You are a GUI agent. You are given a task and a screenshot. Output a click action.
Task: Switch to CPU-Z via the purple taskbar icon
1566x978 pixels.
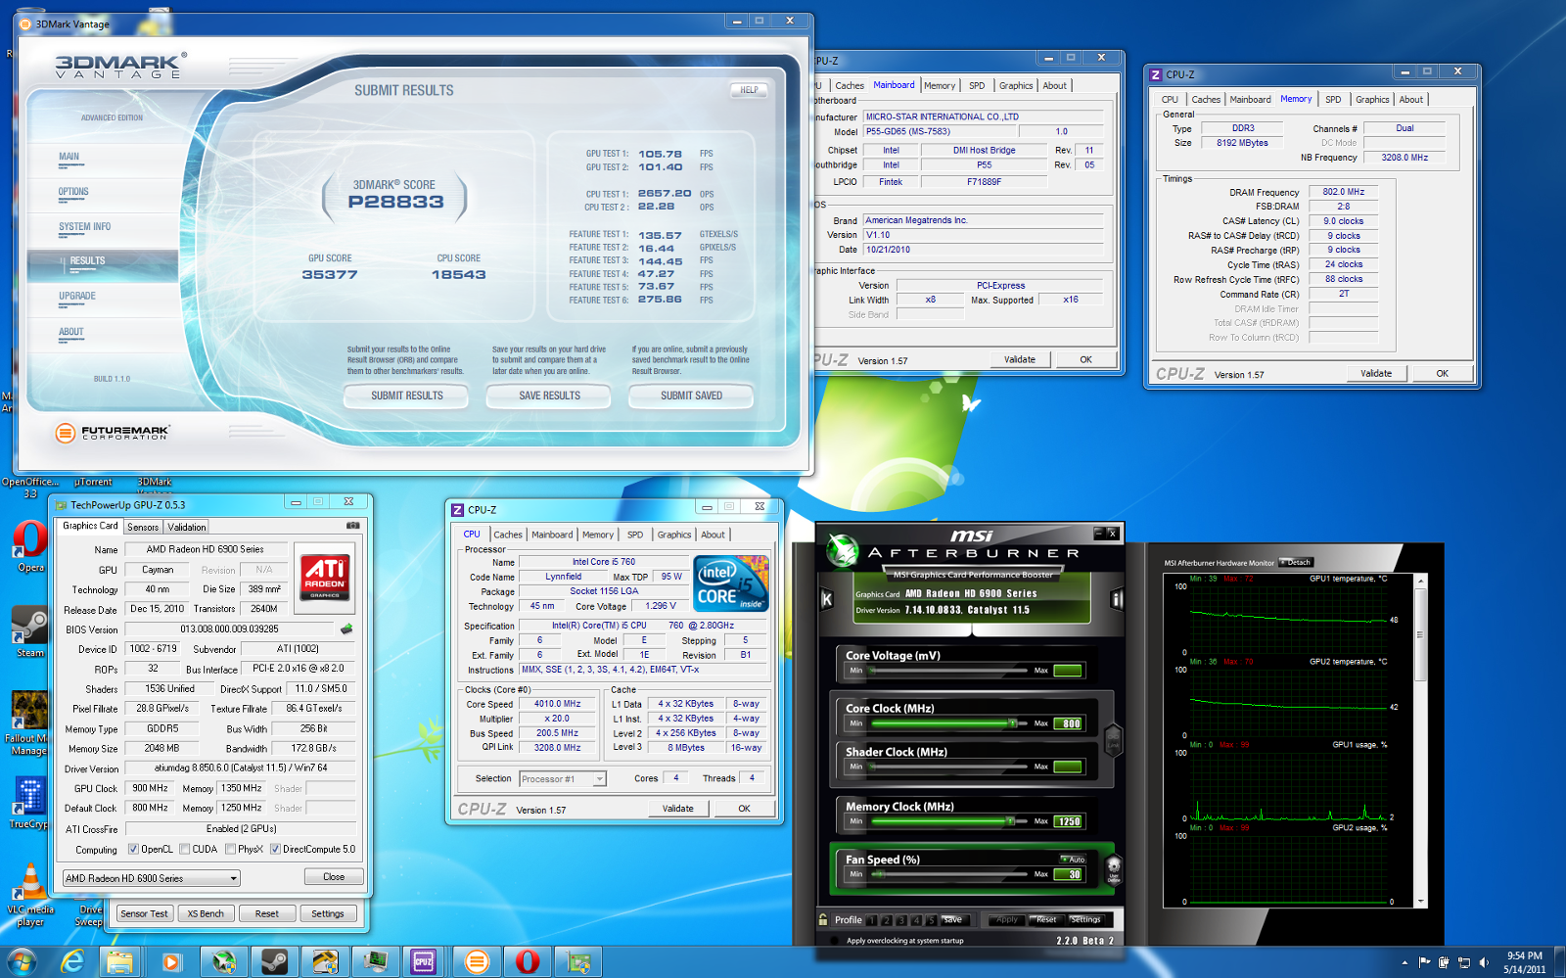(x=424, y=961)
